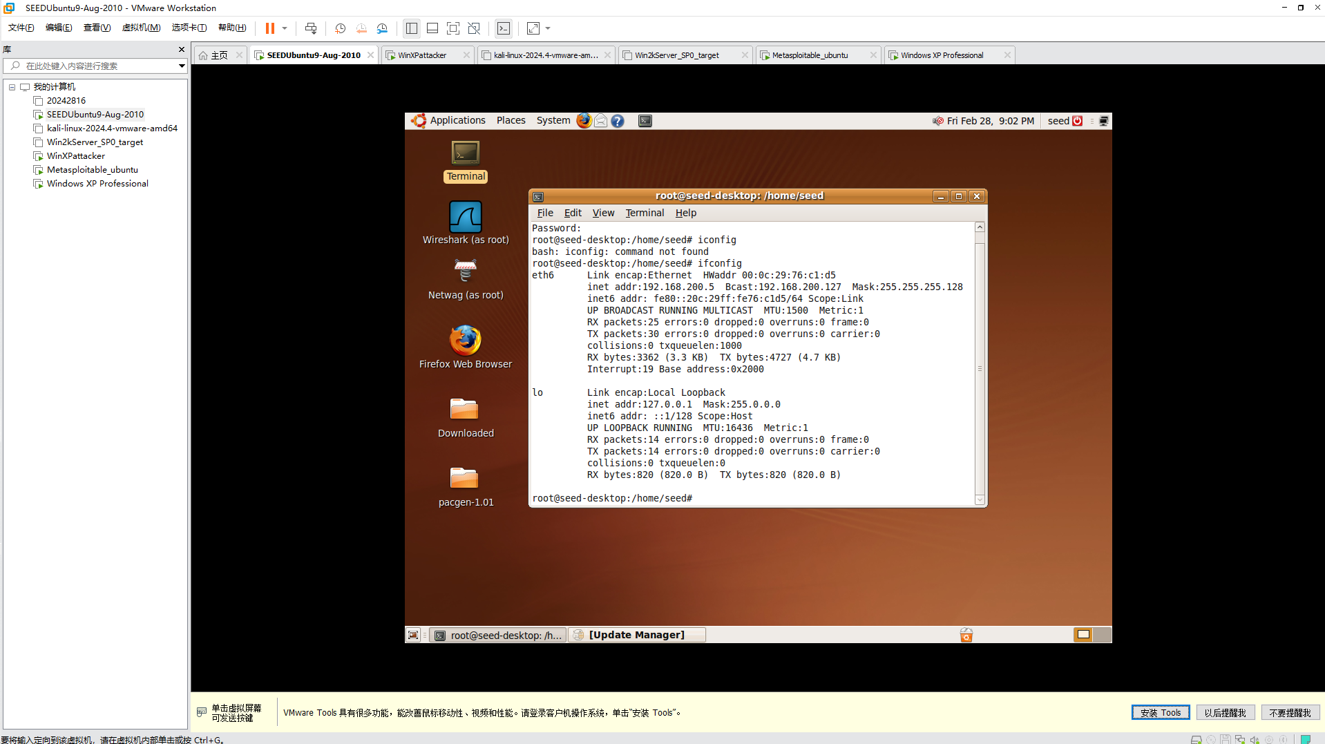Click the muted volume icon in panel
This screenshot has height=744, width=1325.
coord(937,121)
